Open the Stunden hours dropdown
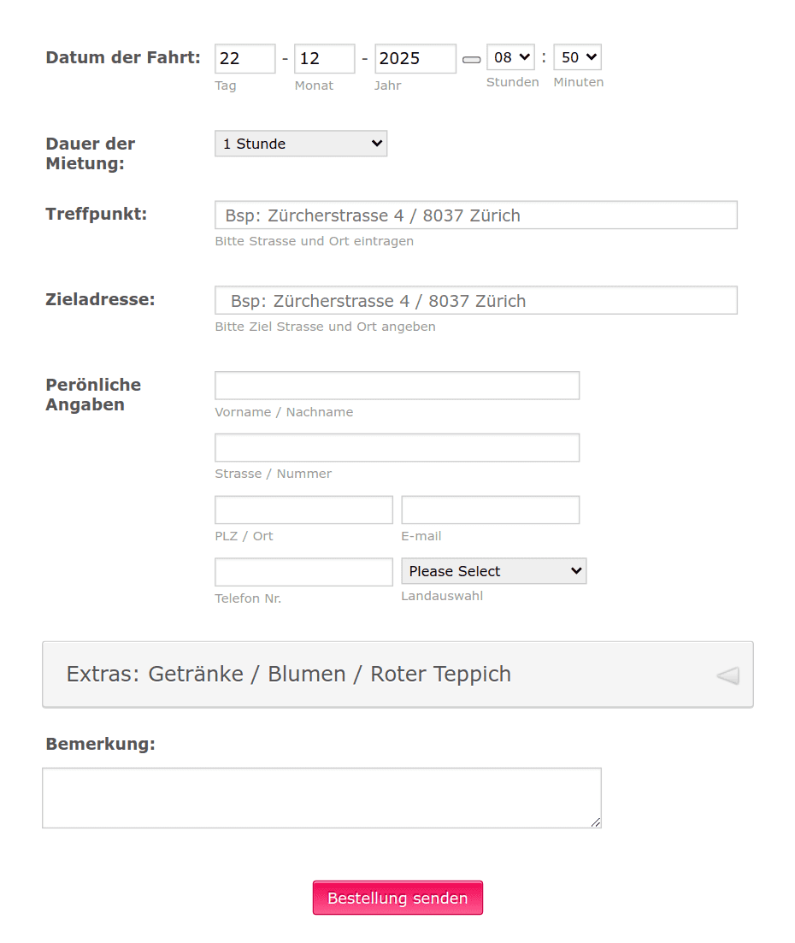795x943 pixels. (509, 57)
